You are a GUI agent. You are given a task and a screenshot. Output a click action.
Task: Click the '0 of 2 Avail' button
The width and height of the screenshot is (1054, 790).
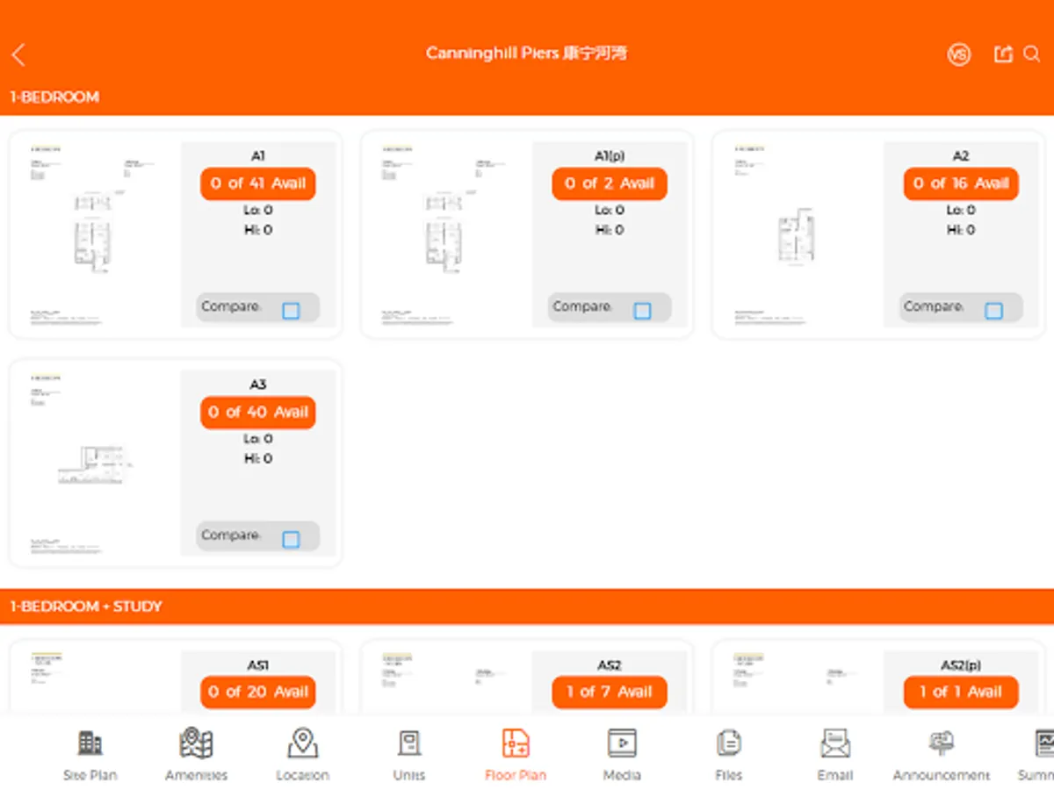(610, 183)
